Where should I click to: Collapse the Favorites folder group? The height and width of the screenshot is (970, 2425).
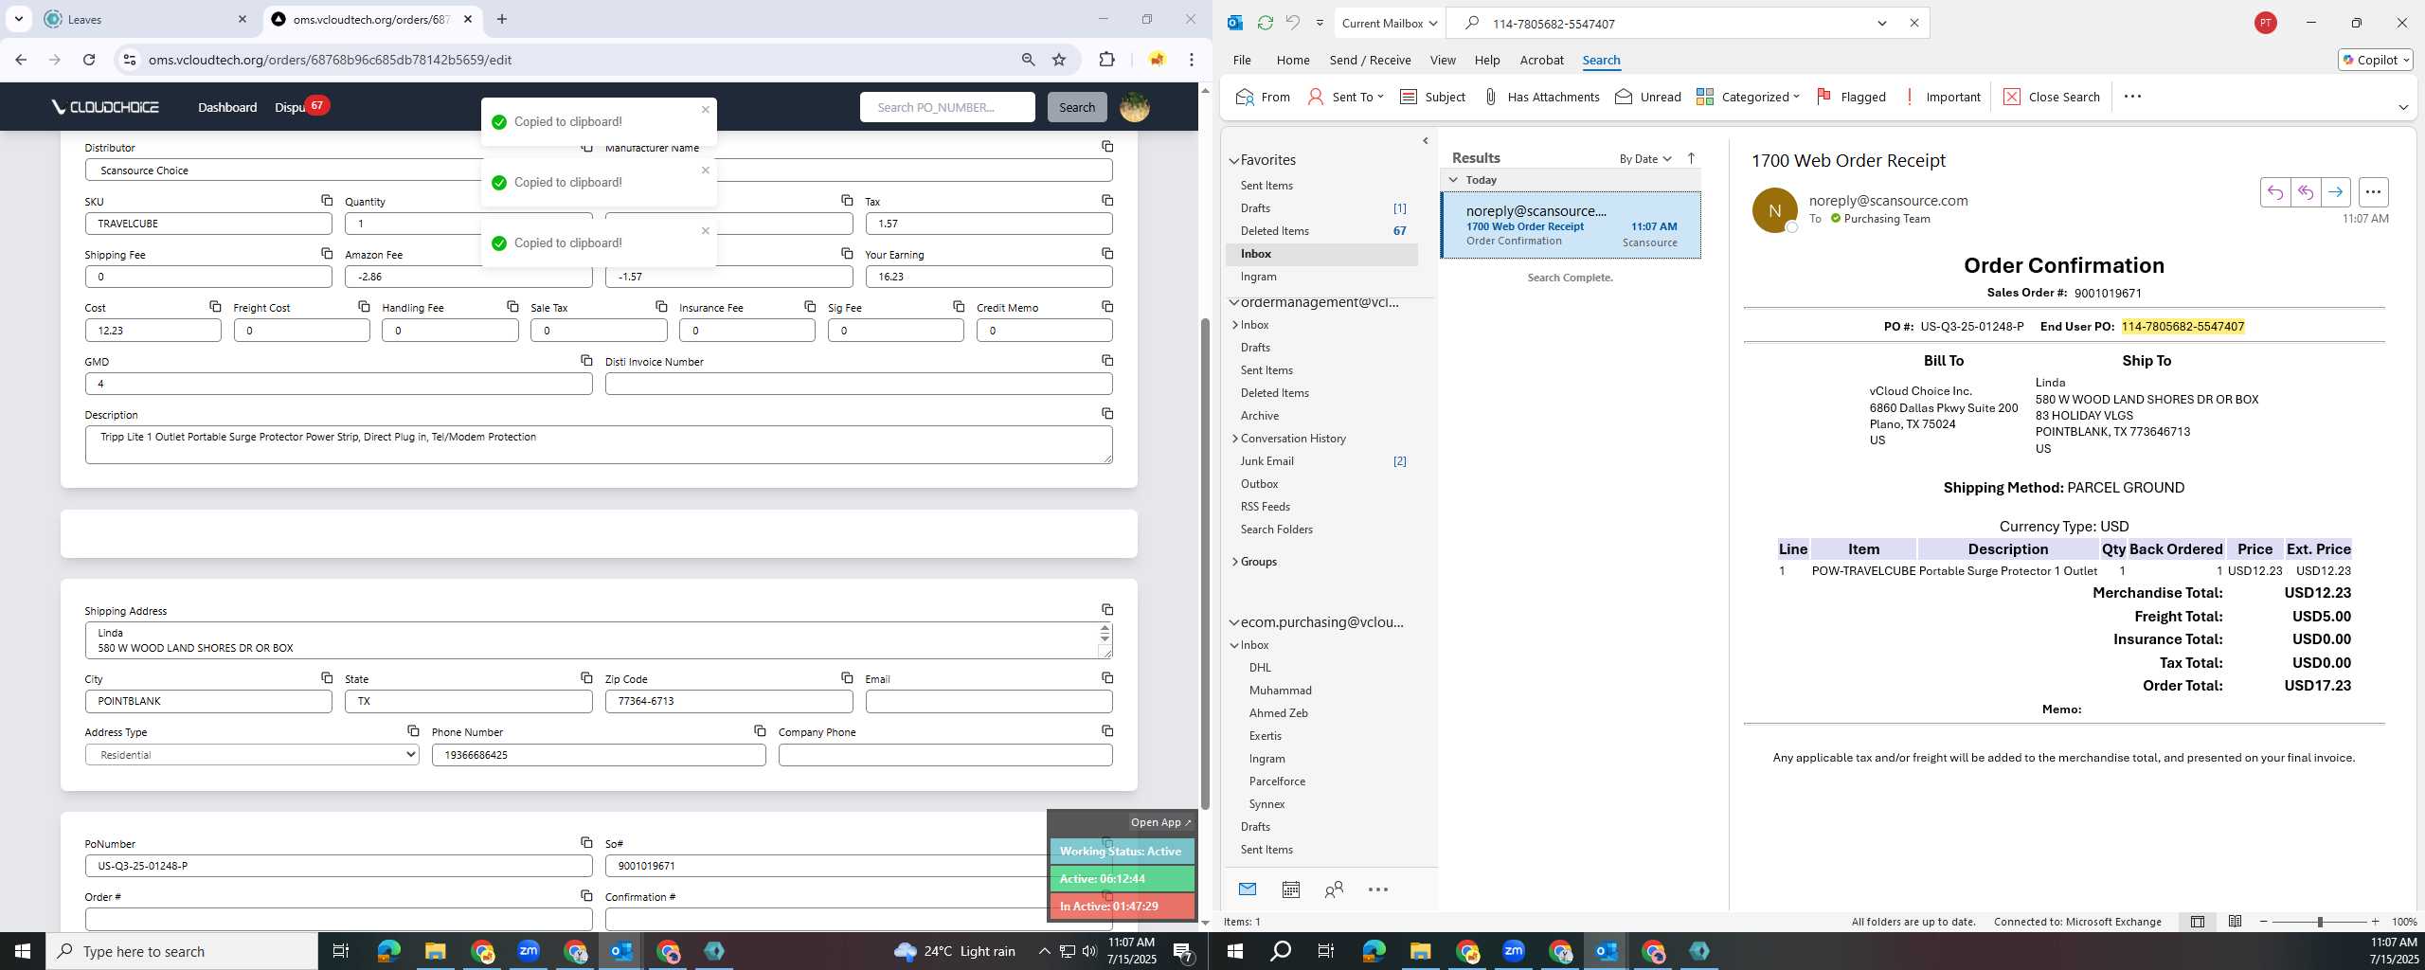pyautogui.click(x=1234, y=160)
